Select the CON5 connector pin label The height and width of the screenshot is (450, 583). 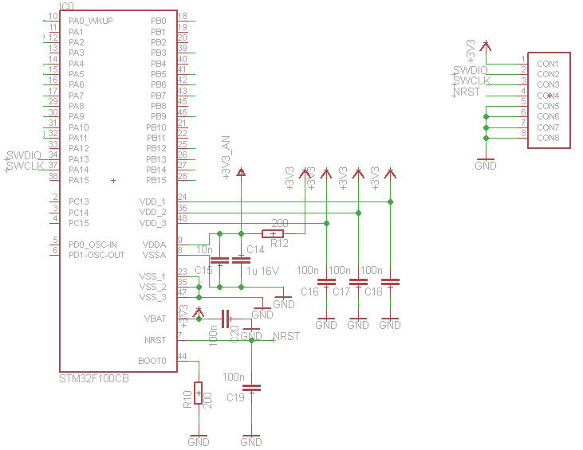[x=548, y=106]
